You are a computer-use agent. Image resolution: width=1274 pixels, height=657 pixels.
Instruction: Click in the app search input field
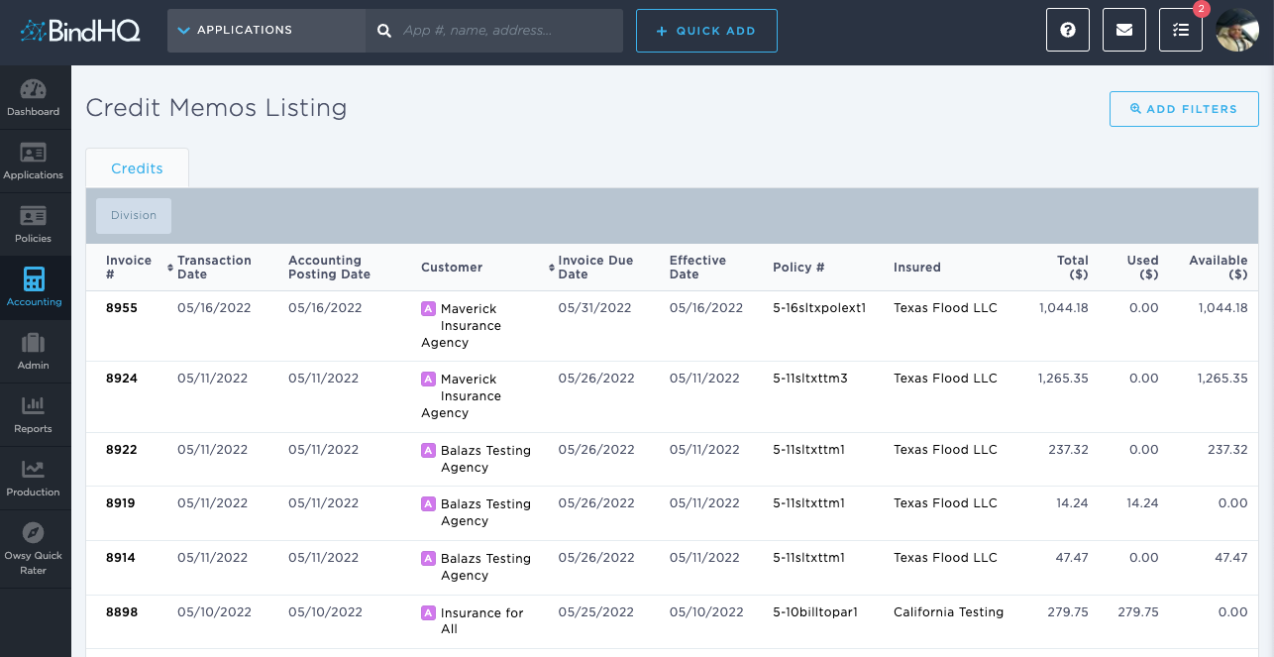(x=505, y=31)
